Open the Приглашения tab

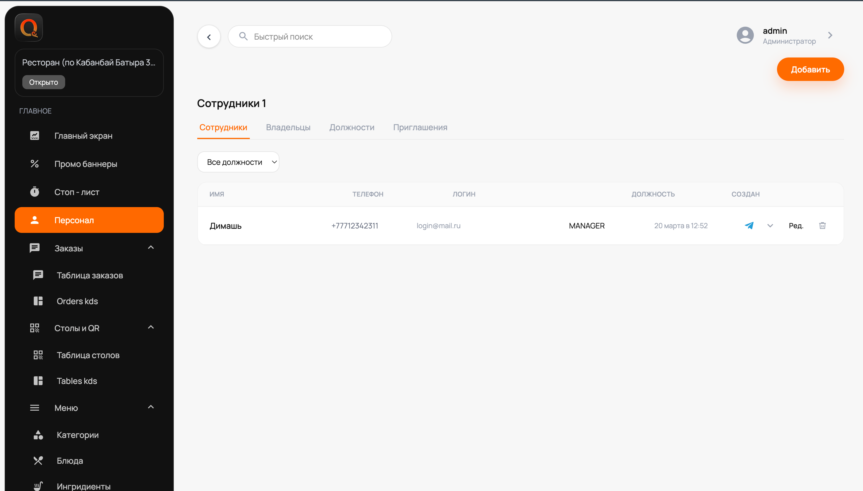point(420,127)
